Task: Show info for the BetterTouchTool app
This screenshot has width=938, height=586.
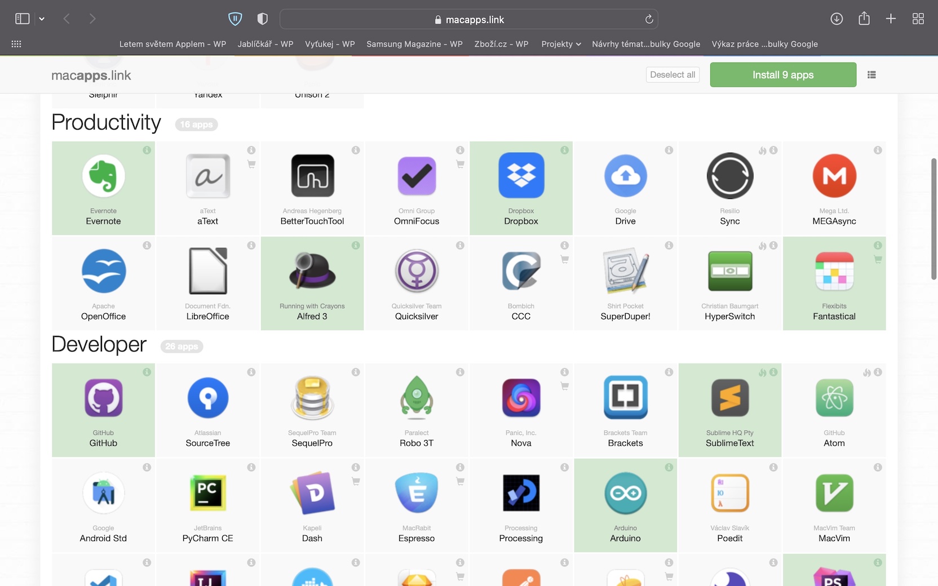Action: pyautogui.click(x=356, y=150)
